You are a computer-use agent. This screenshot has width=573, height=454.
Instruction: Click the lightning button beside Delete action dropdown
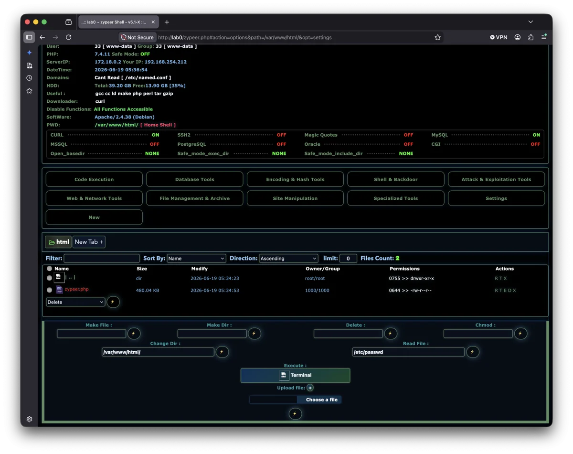click(x=113, y=302)
